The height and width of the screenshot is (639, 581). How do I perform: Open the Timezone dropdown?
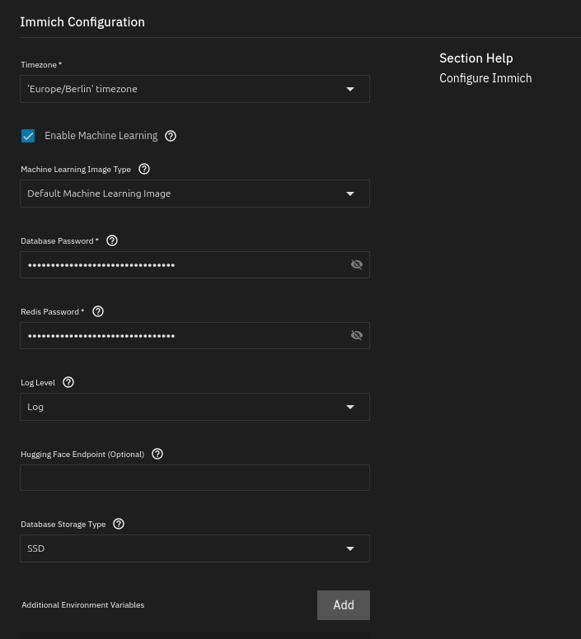coord(194,89)
